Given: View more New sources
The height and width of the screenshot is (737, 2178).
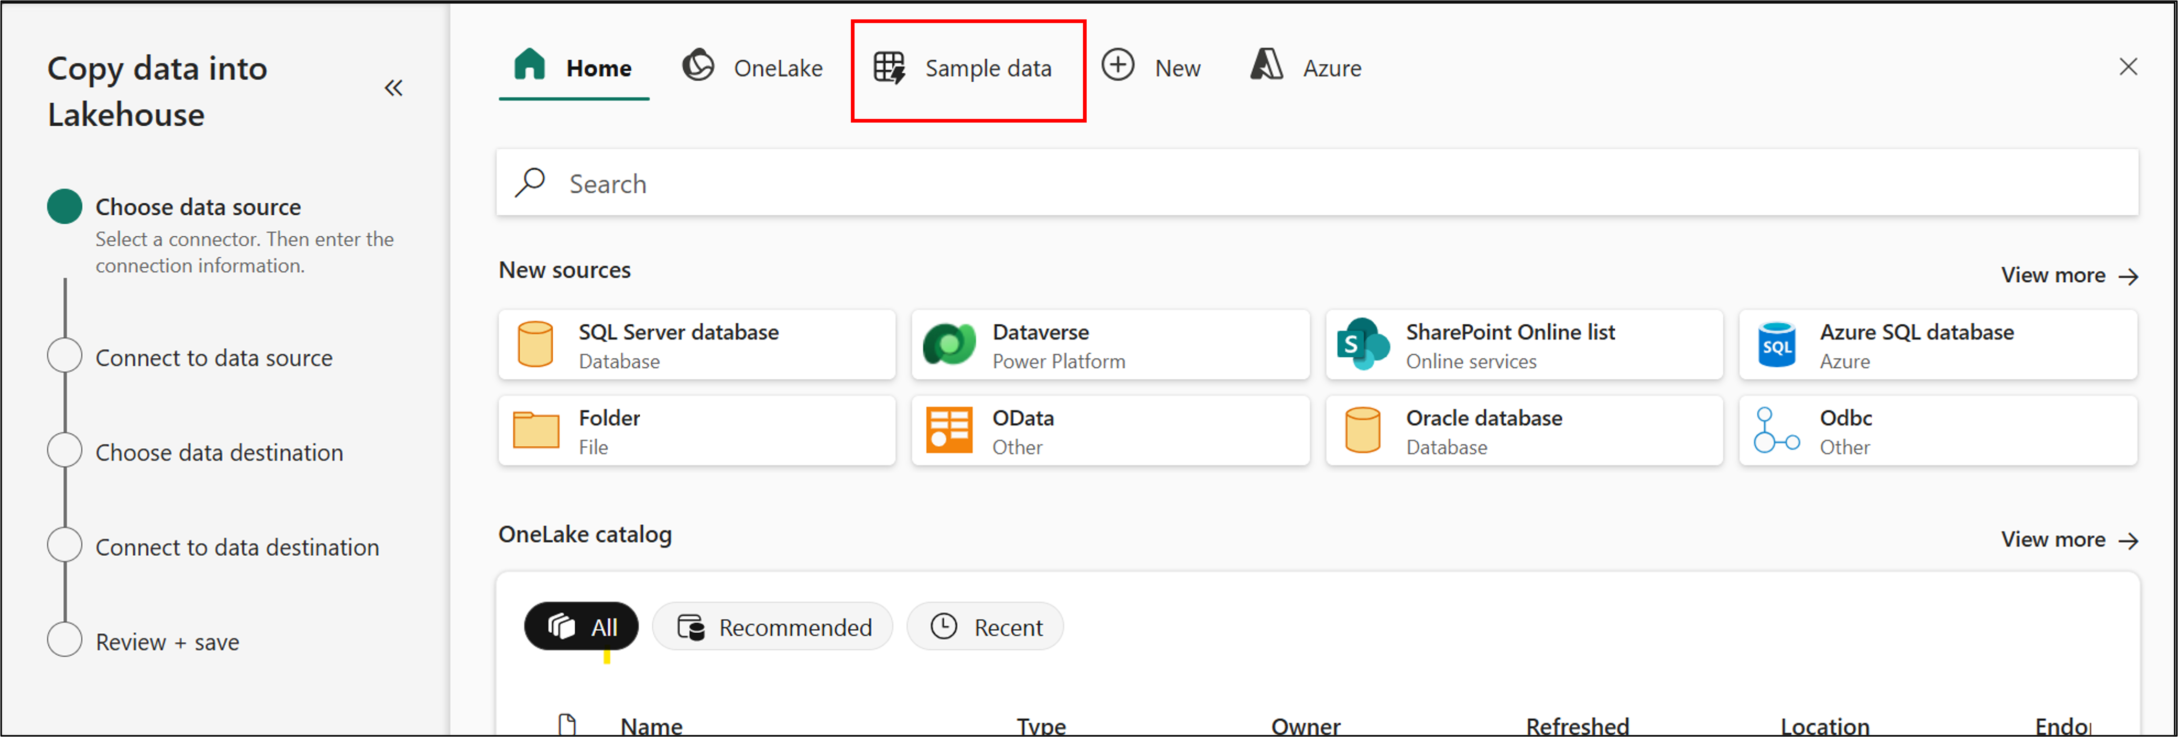Looking at the screenshot, I should [2068, 276].
